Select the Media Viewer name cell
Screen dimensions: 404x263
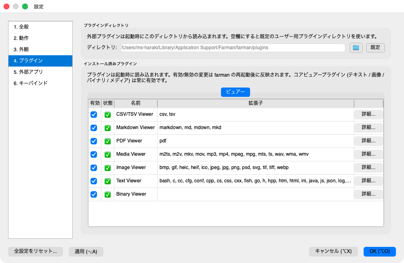(136, 154)
